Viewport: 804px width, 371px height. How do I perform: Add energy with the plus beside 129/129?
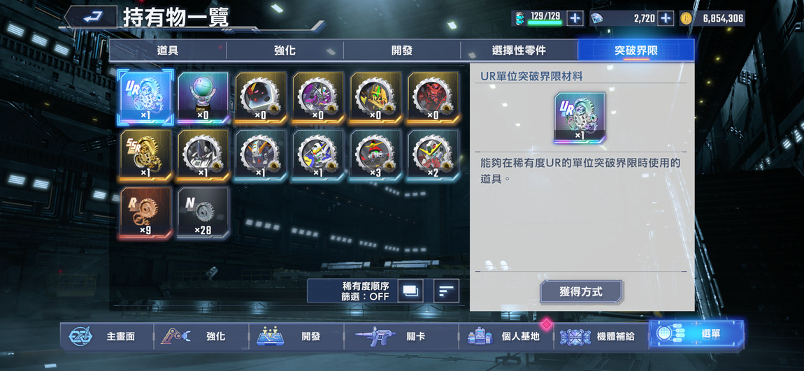click(x=575, y=18)
